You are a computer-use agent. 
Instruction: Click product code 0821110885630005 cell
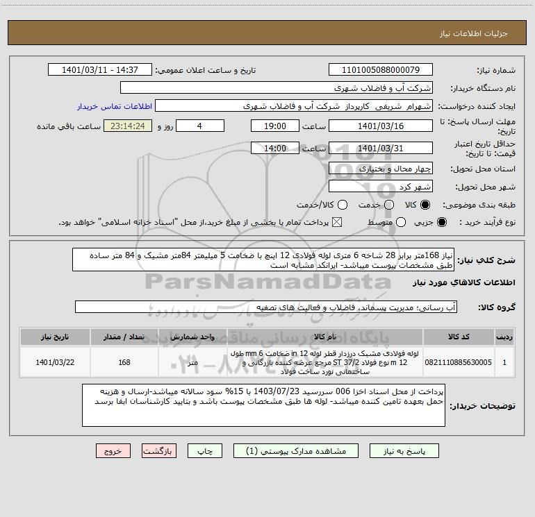coord(459,362)
